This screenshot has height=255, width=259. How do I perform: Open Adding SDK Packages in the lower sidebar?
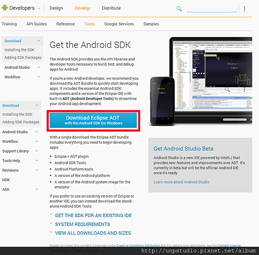coord(21,122)
